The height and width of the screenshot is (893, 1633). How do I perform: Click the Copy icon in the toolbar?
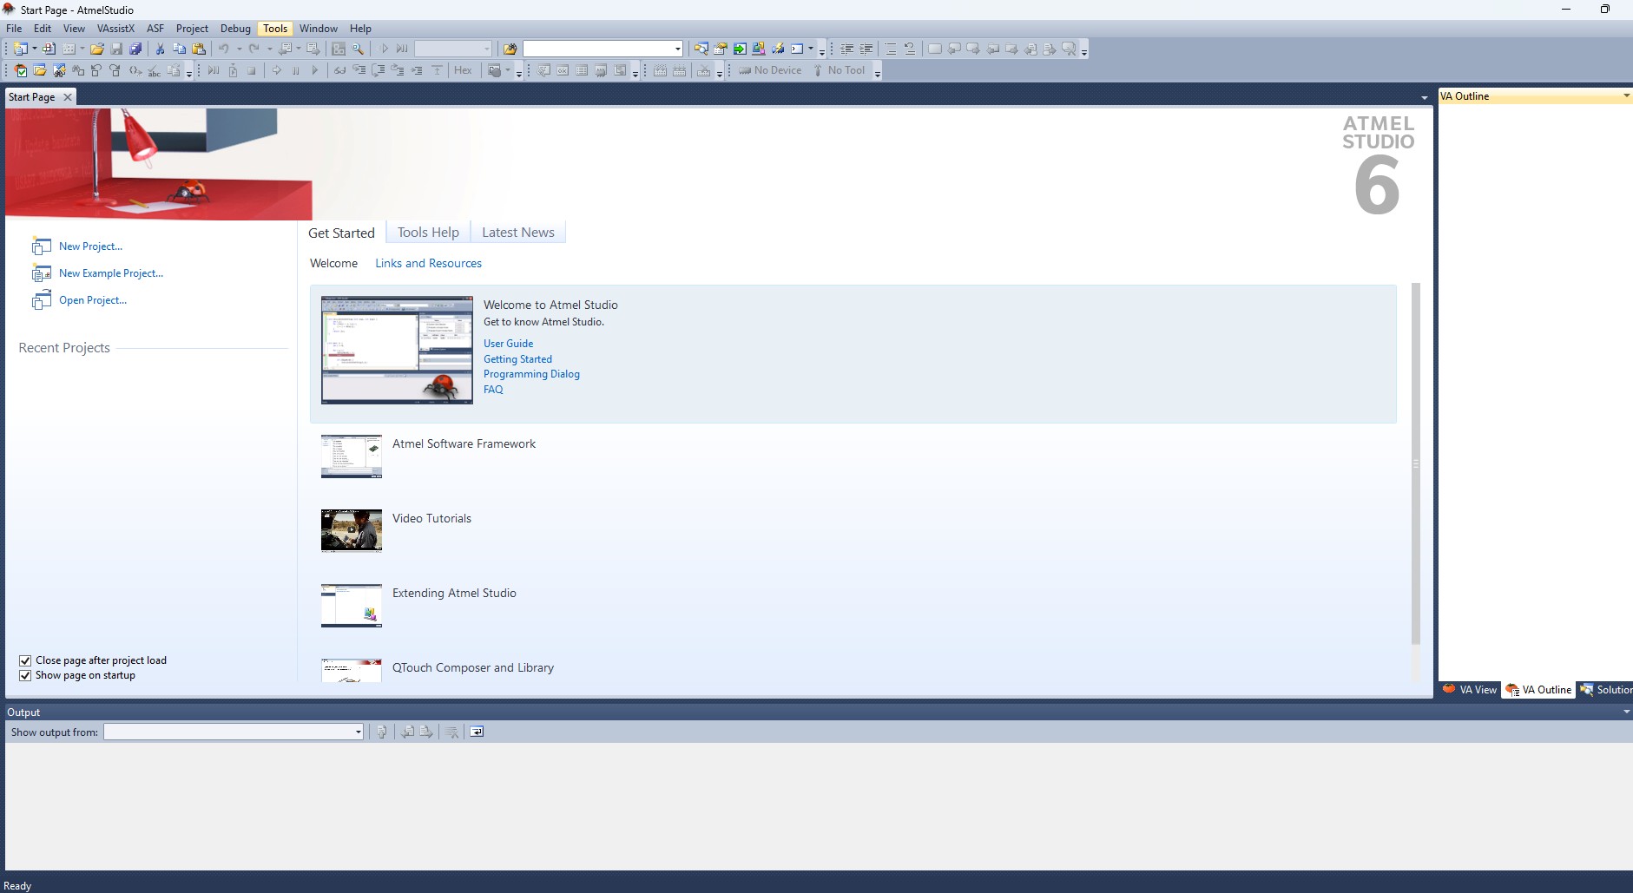tap(179, 49)
